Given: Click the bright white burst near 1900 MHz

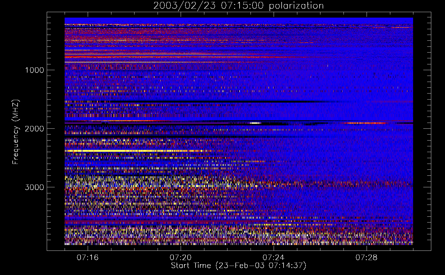Looking at the screenshot, I should (x=255, y=123).
